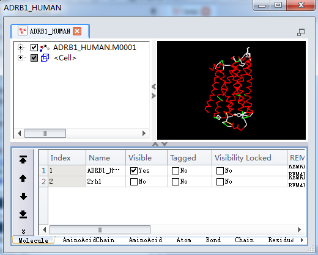Screen dimensions: 318x255
Task: Select ADRB1_HUMAN.M0001 tree item label
Action: pyautogui.click(x=95, y=48)
